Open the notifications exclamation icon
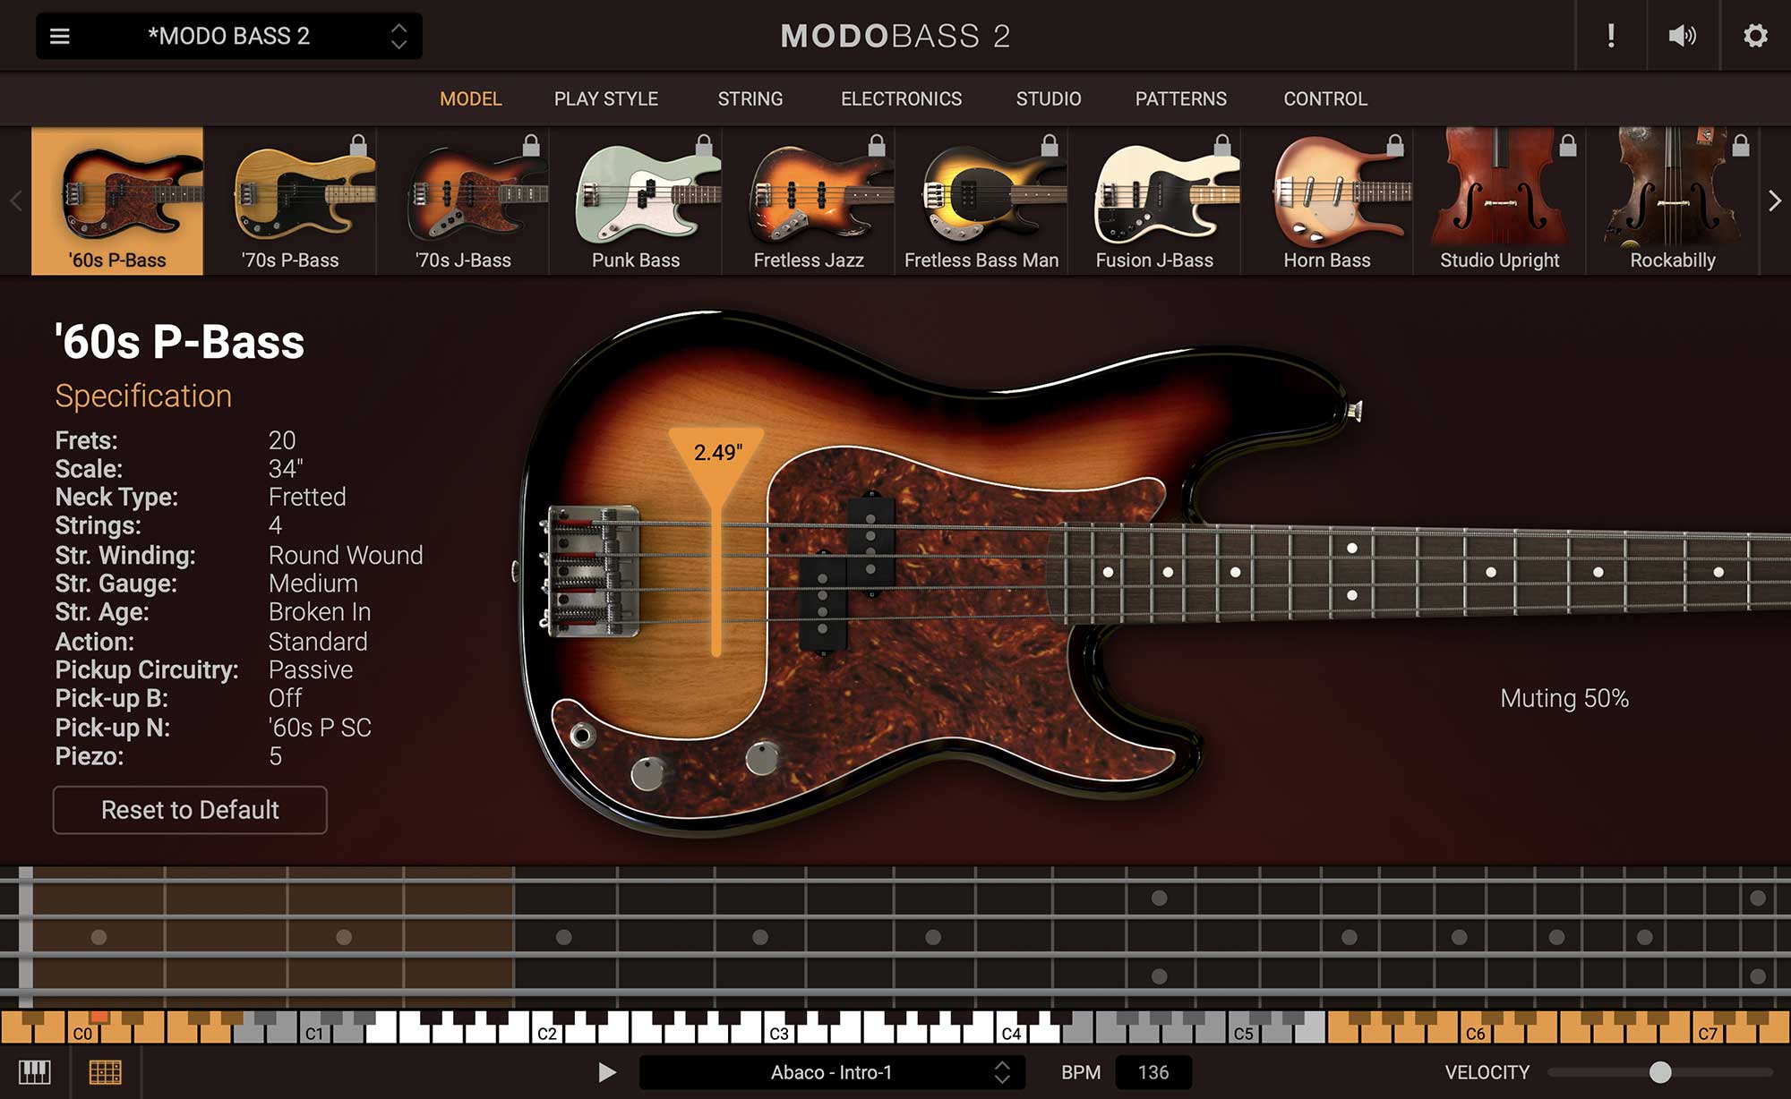The width and height of the screenshot is (1791, 1099). [x=1609, y=36]
